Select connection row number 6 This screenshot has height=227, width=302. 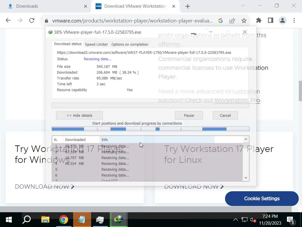[x=147, y=175]
